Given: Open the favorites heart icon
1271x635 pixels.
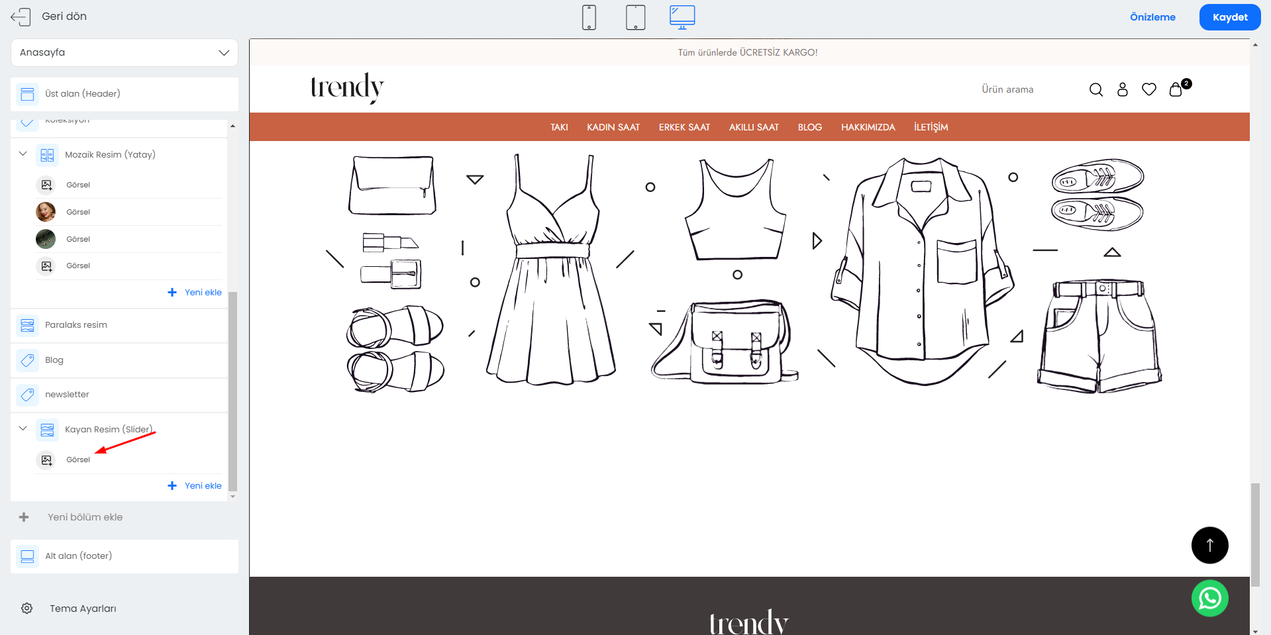Looking at the screenshot, I should tap(1148, 89).
